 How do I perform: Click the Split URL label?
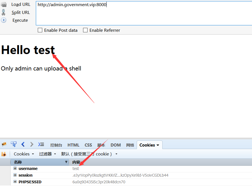[x=21, y=13]
